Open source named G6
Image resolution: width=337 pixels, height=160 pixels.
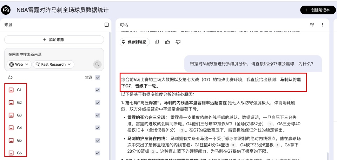click(19, 153)
